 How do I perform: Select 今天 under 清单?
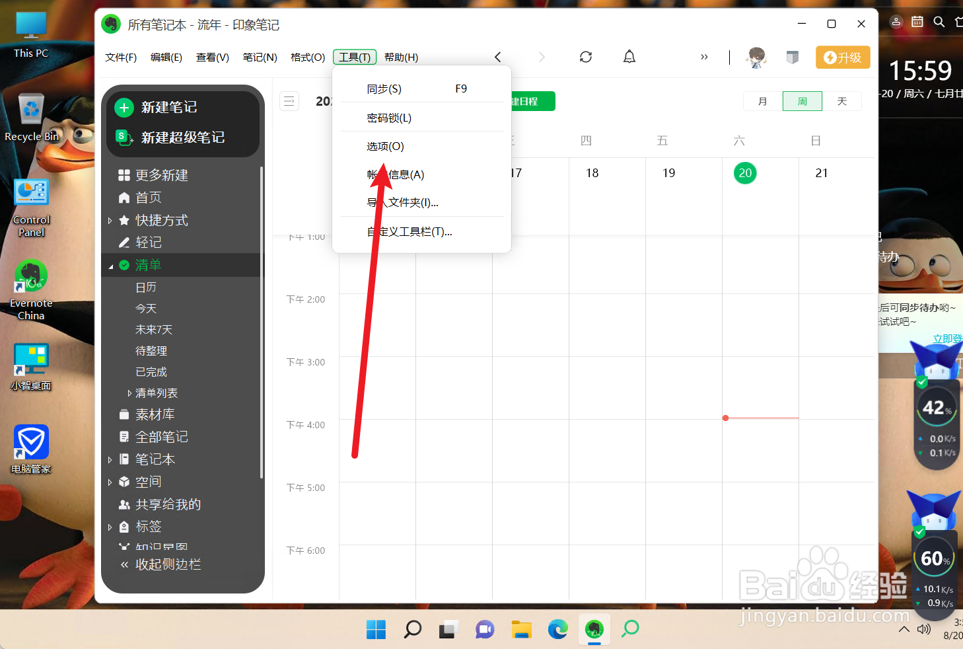pyautogui.click(x=146, y=309)
